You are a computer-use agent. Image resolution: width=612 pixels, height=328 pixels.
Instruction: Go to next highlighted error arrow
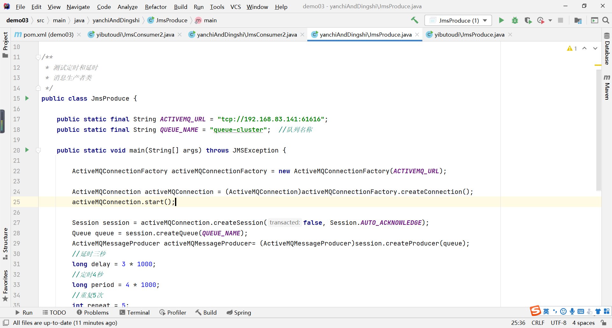[595, 48]
